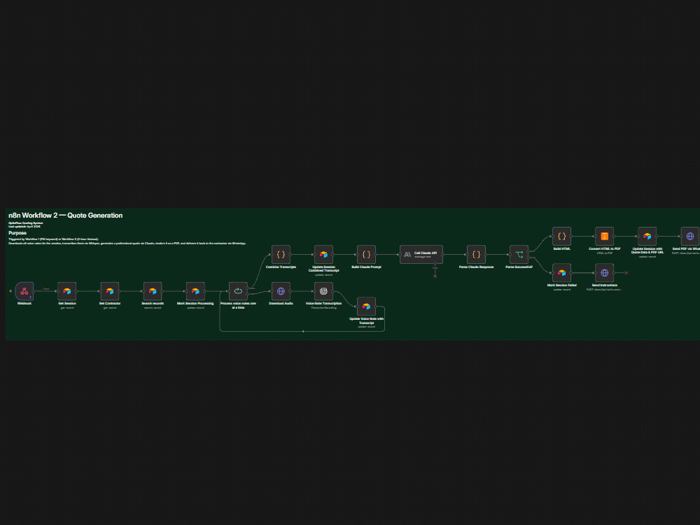Open the Get Session Airtable node
Screen dimensions: 700x525
67,291
